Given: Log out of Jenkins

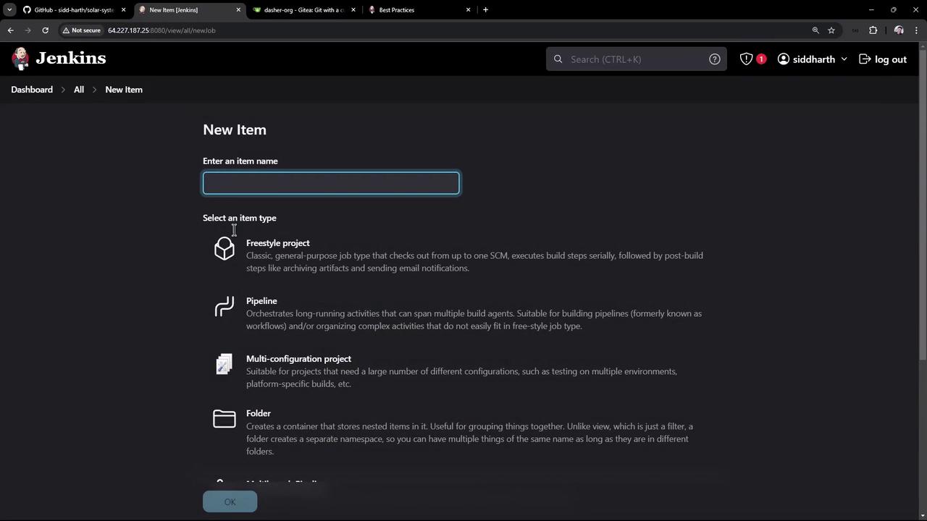Looking at the screenshot, I should 883,59.
